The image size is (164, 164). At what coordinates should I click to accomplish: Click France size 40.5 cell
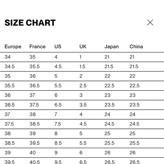[34, 162]
